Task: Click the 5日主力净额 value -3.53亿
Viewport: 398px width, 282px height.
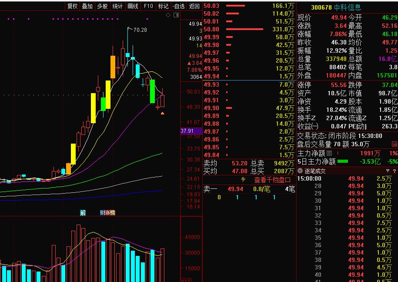Action: click(x=370, y=161)
